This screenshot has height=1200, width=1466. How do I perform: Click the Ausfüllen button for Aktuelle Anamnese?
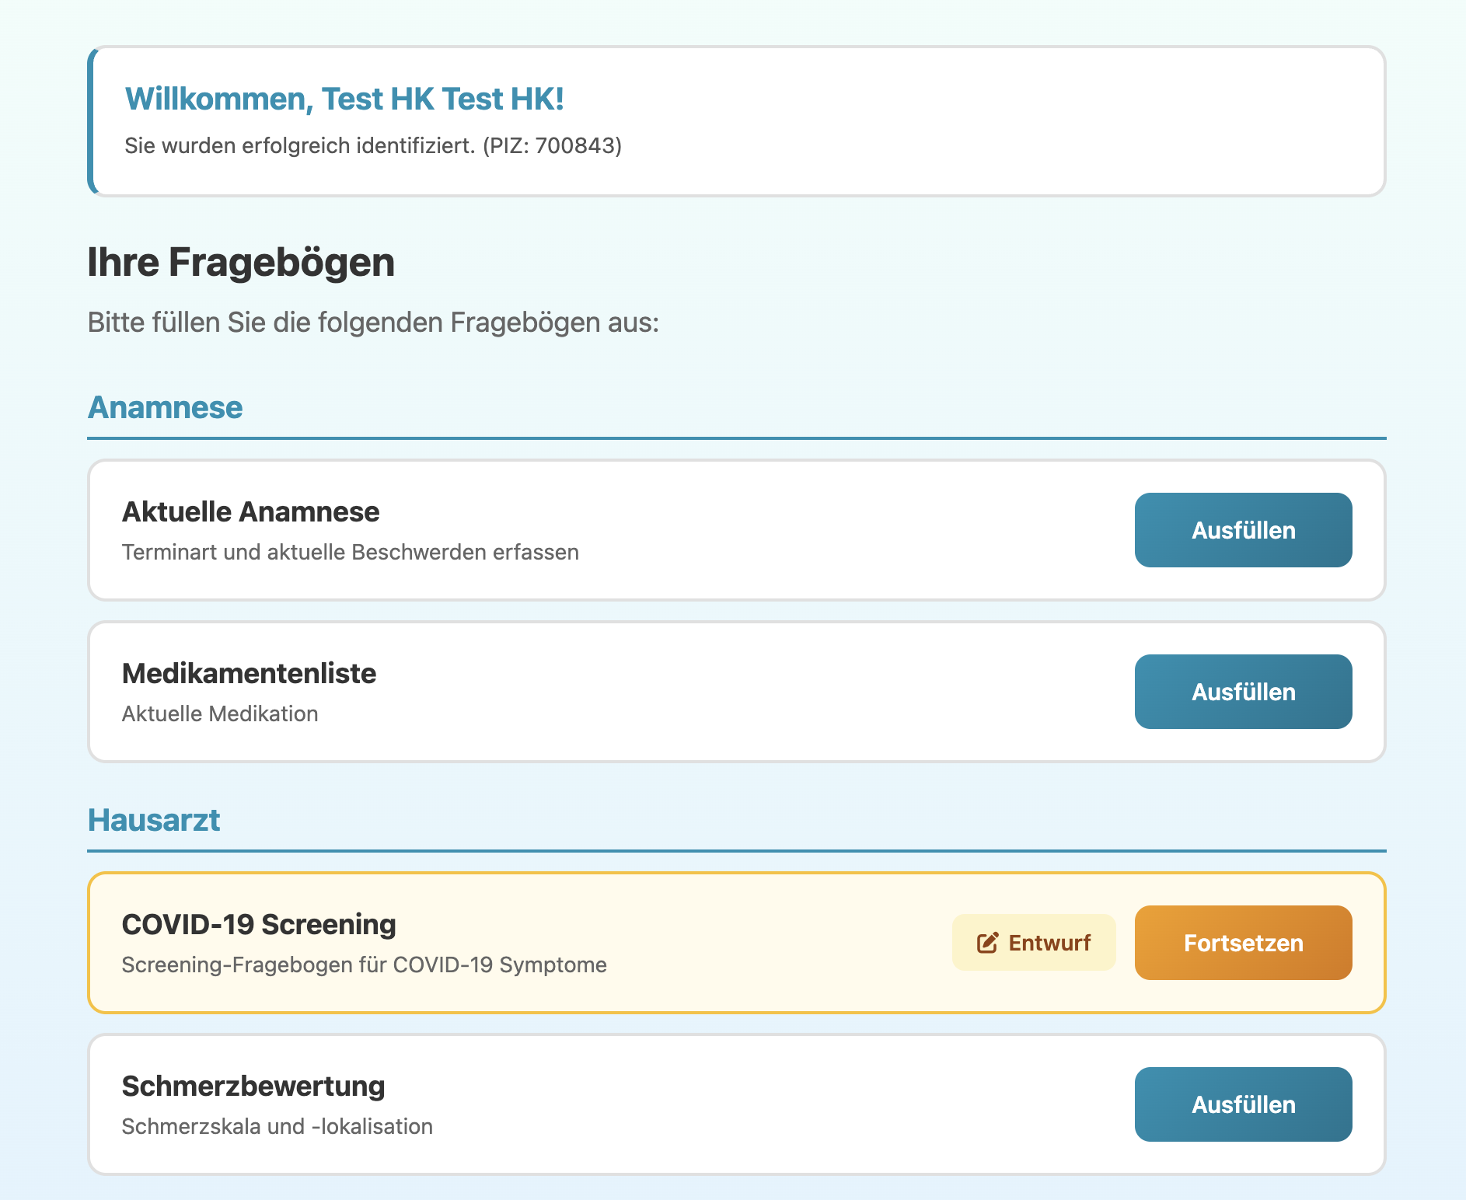(1242, 530)
